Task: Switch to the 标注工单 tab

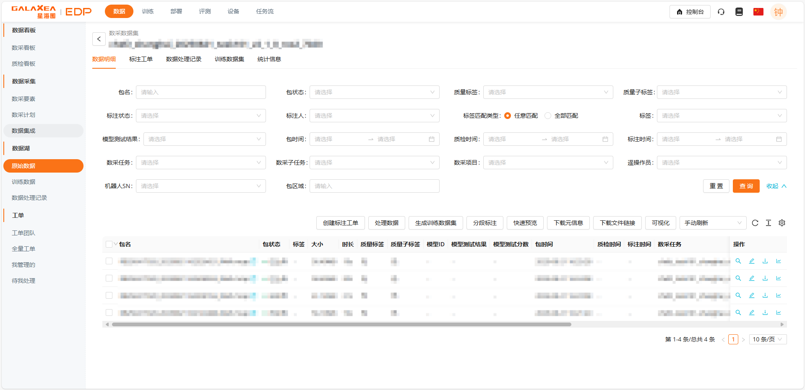Action: (x=141, y=59)
